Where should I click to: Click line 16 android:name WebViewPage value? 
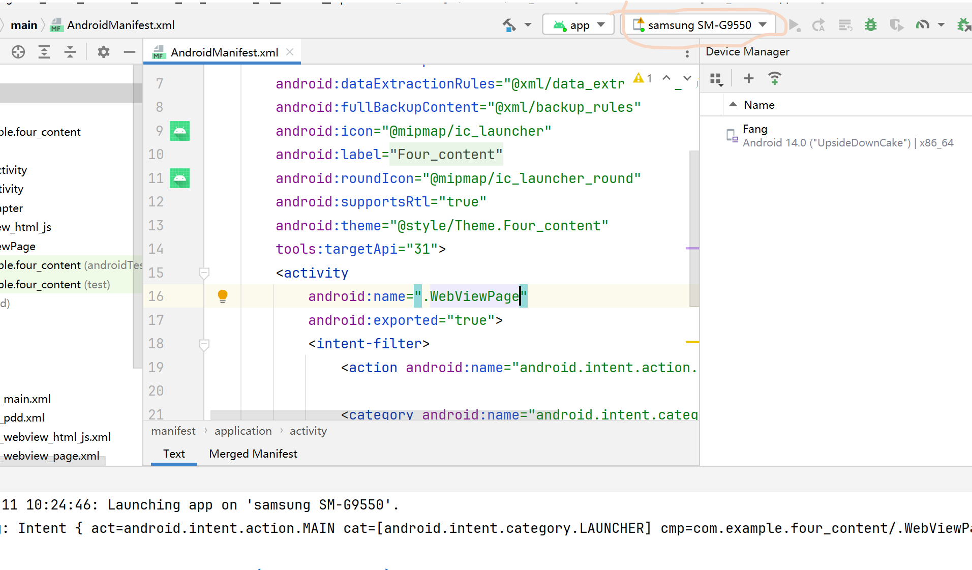tap(471, 296)
